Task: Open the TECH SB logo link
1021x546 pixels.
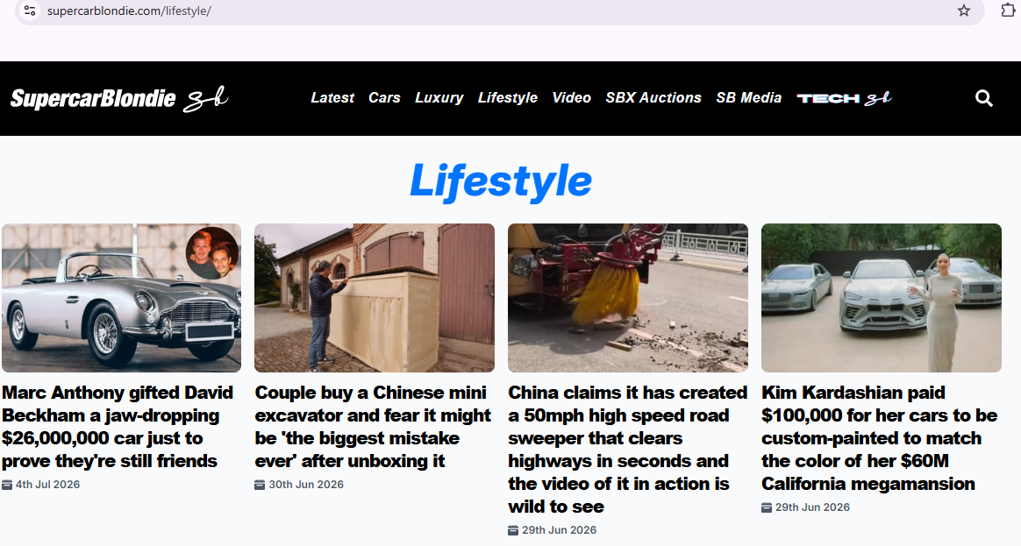Action: coord(844,98)
